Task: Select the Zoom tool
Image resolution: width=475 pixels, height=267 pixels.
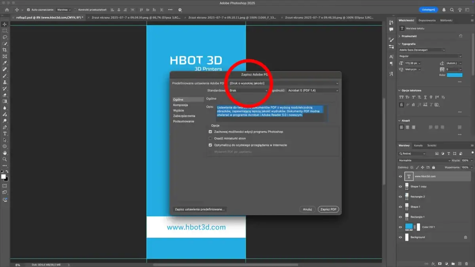Action: click(5, 159)
